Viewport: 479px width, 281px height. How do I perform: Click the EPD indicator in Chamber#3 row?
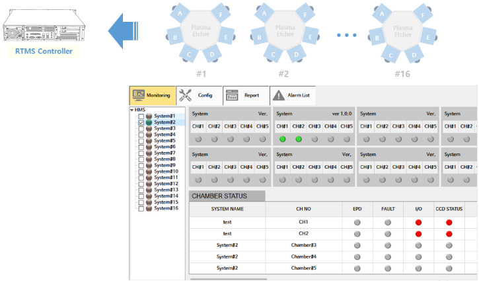click(x=357, y=245)
